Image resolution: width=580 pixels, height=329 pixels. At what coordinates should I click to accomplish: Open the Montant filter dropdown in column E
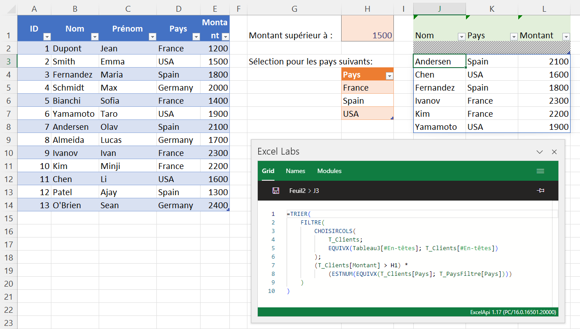225,37
